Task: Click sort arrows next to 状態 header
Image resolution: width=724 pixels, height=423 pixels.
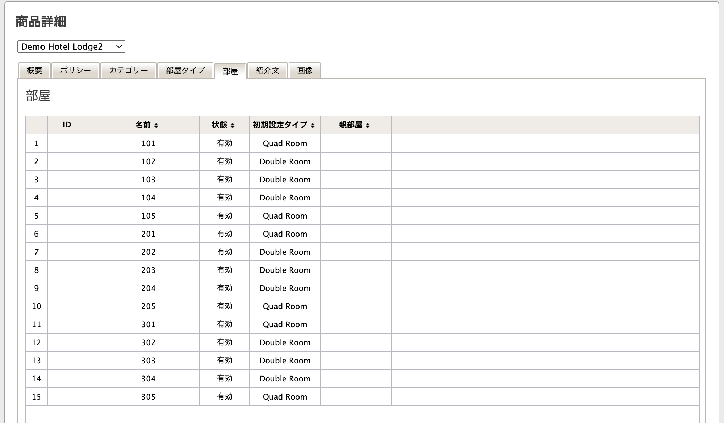Action: click(x=232, y=125)
